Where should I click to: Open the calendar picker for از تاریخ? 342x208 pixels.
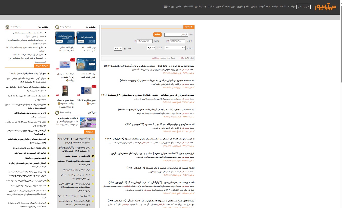coord(167,41)
